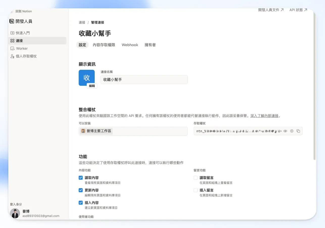
Task: Click the text 建立新頁面和資料庫項目
Action: [x=101, y=208]
